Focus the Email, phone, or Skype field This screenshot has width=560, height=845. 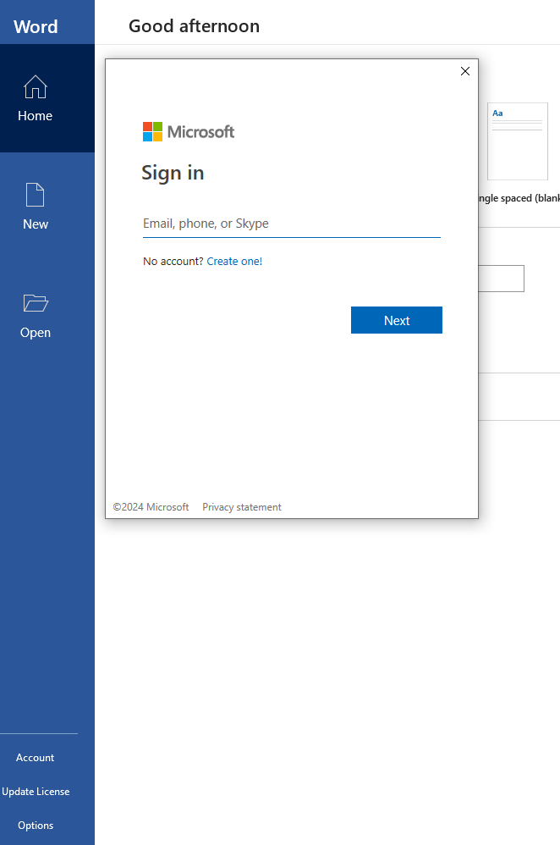point(291,224)
